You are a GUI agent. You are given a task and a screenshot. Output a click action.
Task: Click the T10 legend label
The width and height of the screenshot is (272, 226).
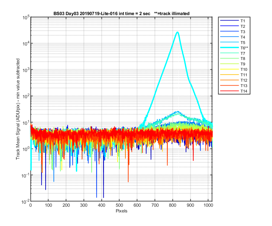coord(244,70)
